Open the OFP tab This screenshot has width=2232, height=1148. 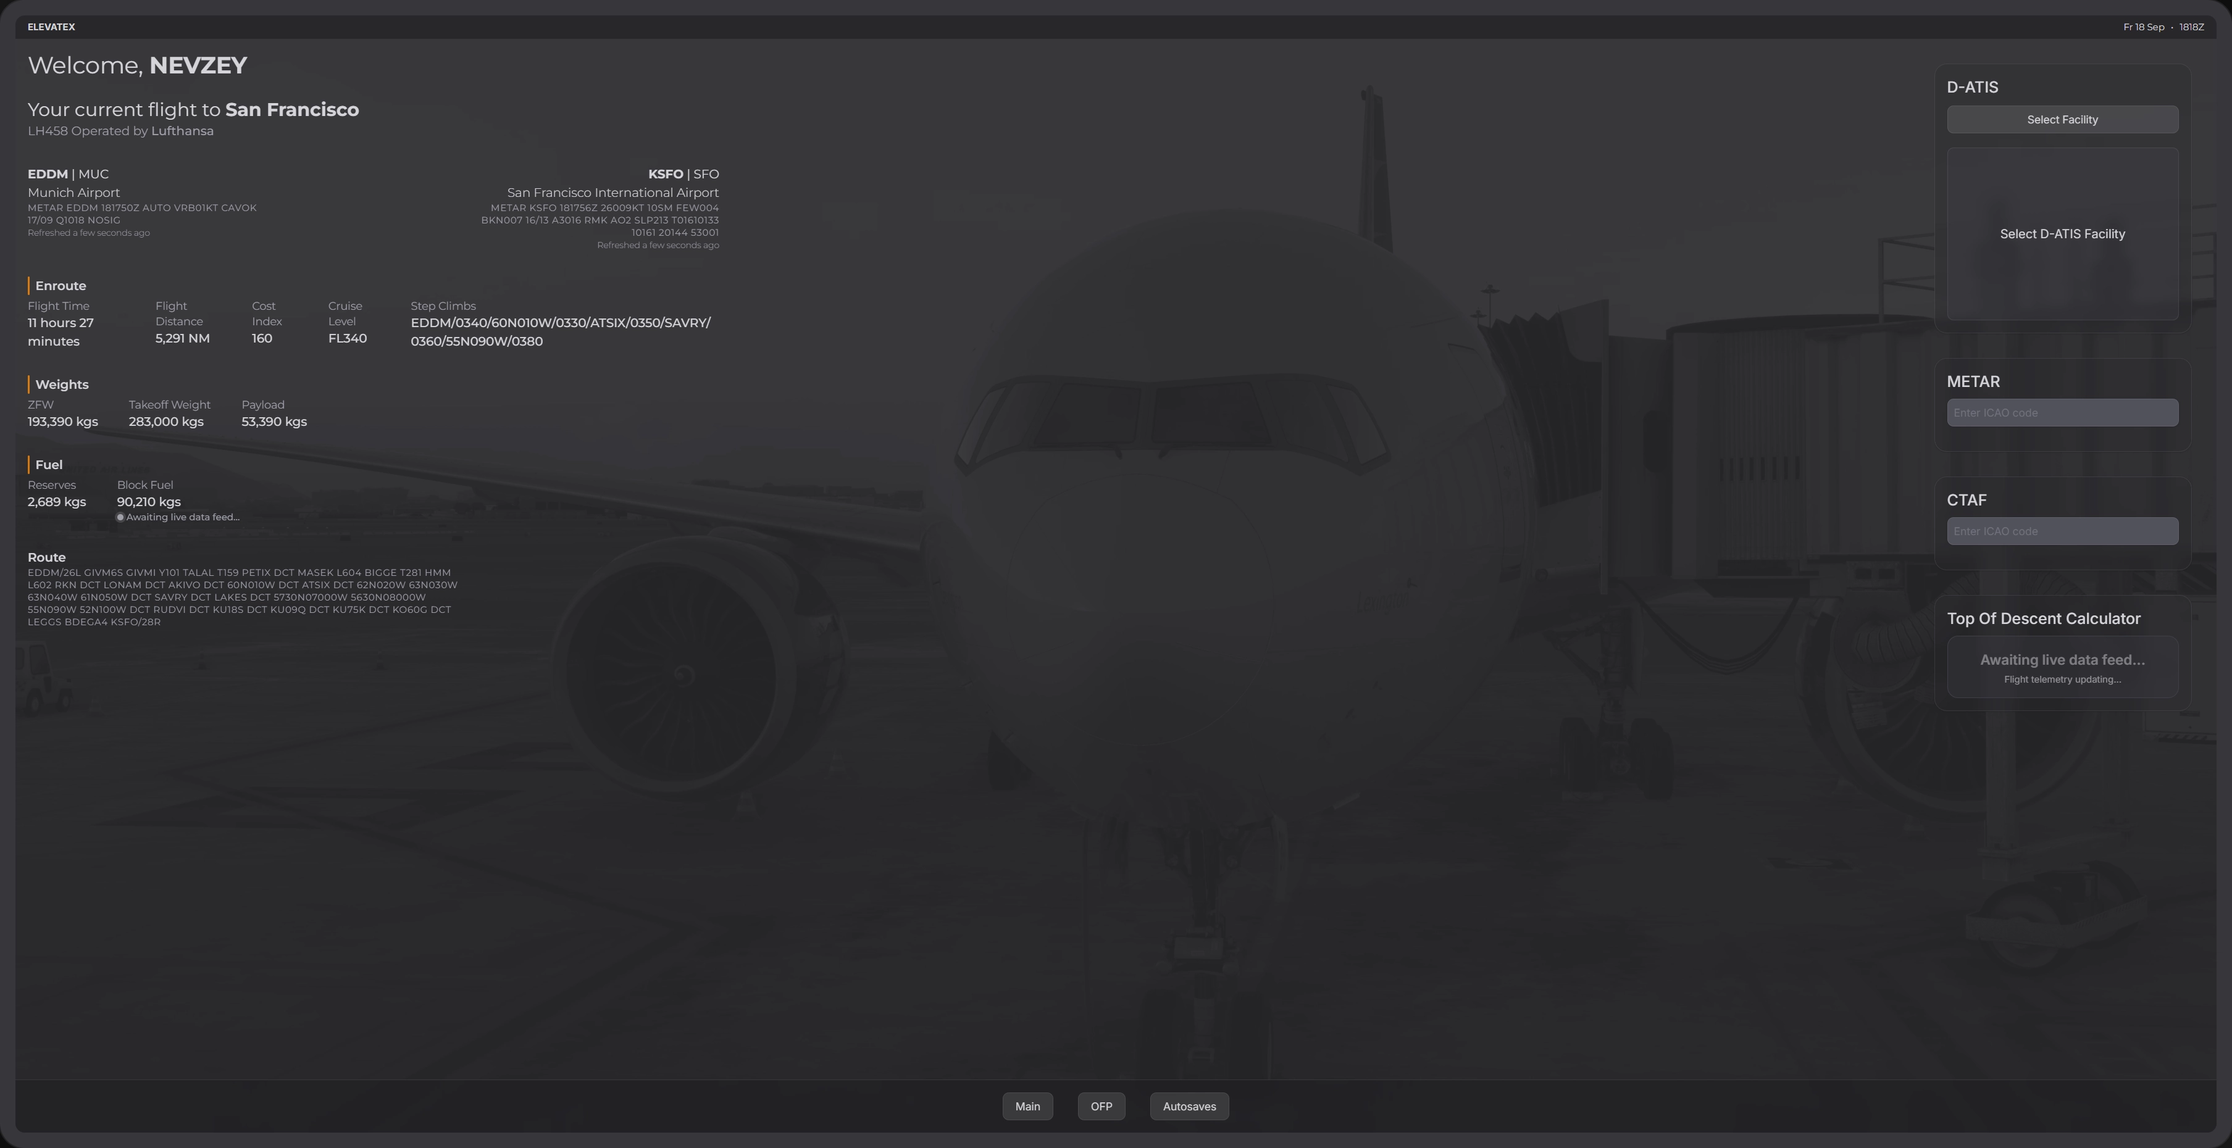tap(1101, 1107)
